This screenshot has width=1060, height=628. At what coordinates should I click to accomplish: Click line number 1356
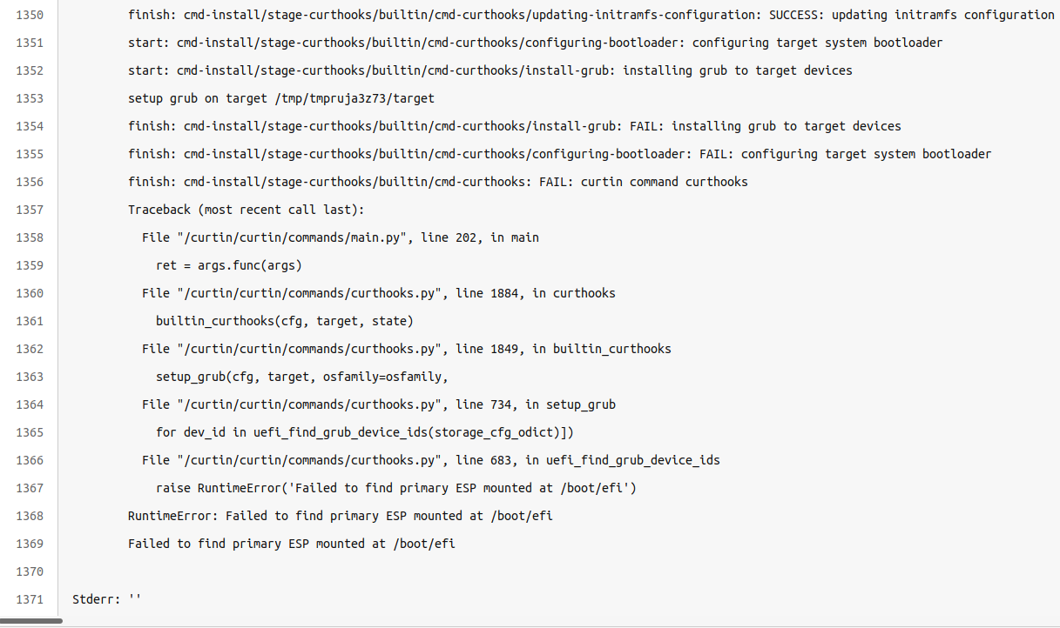[x=30, y=182]
